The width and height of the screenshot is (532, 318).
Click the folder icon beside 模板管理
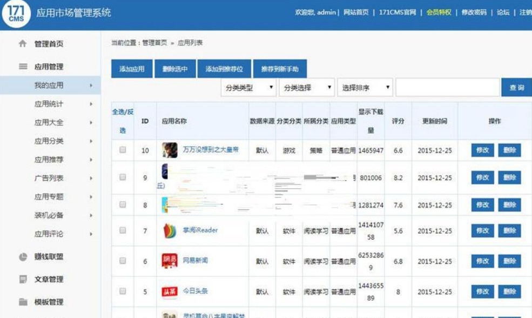click(x=23, y=302)
